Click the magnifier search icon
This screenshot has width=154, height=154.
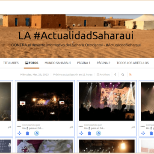click(123, 74)
